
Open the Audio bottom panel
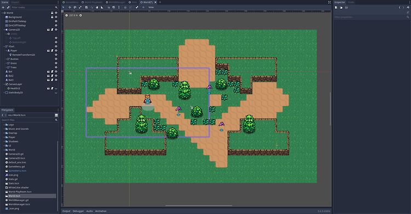(x=89, y=211)
